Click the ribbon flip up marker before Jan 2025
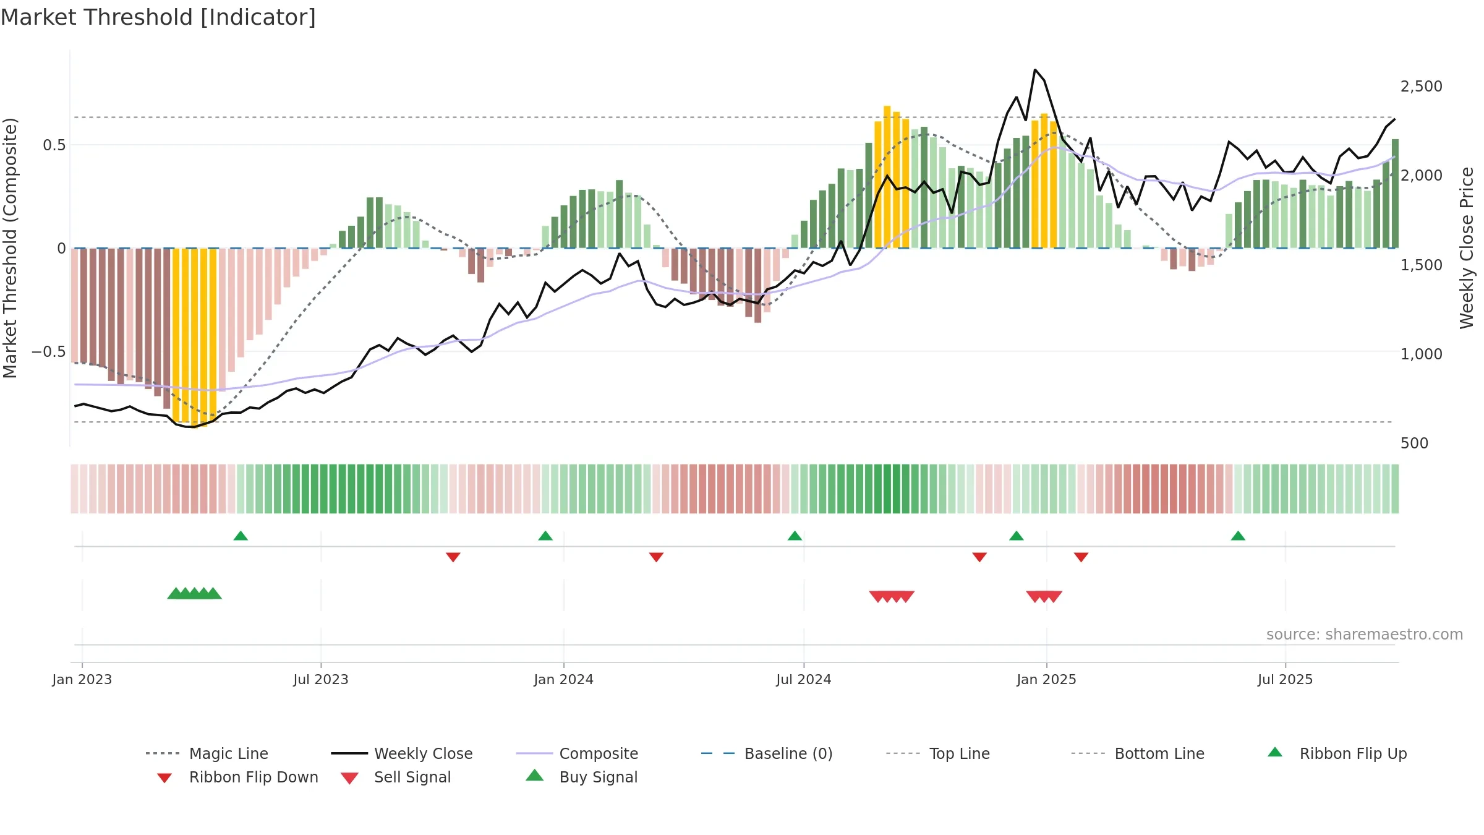 coord(1017,536)
